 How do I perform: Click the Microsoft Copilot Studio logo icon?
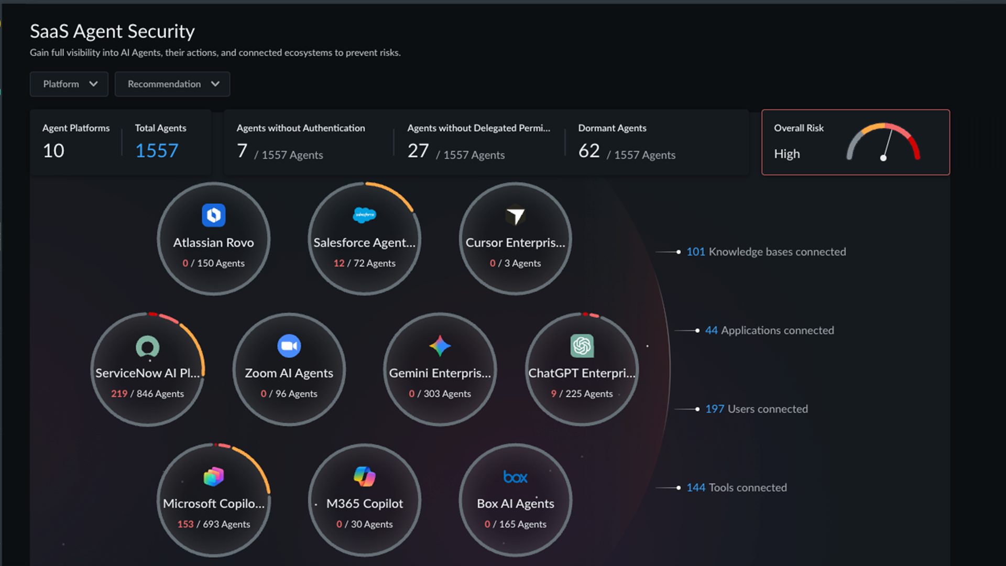(x=214, y=476)
